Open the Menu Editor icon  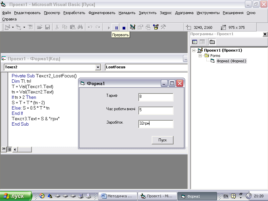coord(30,27)
